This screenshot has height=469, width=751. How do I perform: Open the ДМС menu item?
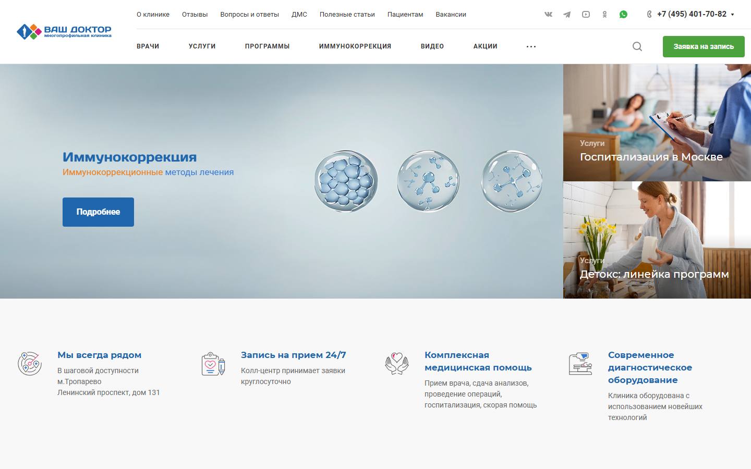[x=299, y=15]
